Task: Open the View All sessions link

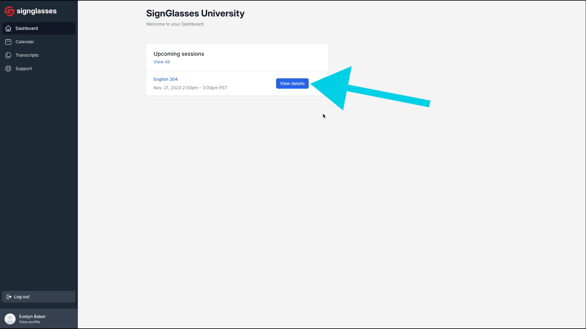Action: click(x=161, y=62)
